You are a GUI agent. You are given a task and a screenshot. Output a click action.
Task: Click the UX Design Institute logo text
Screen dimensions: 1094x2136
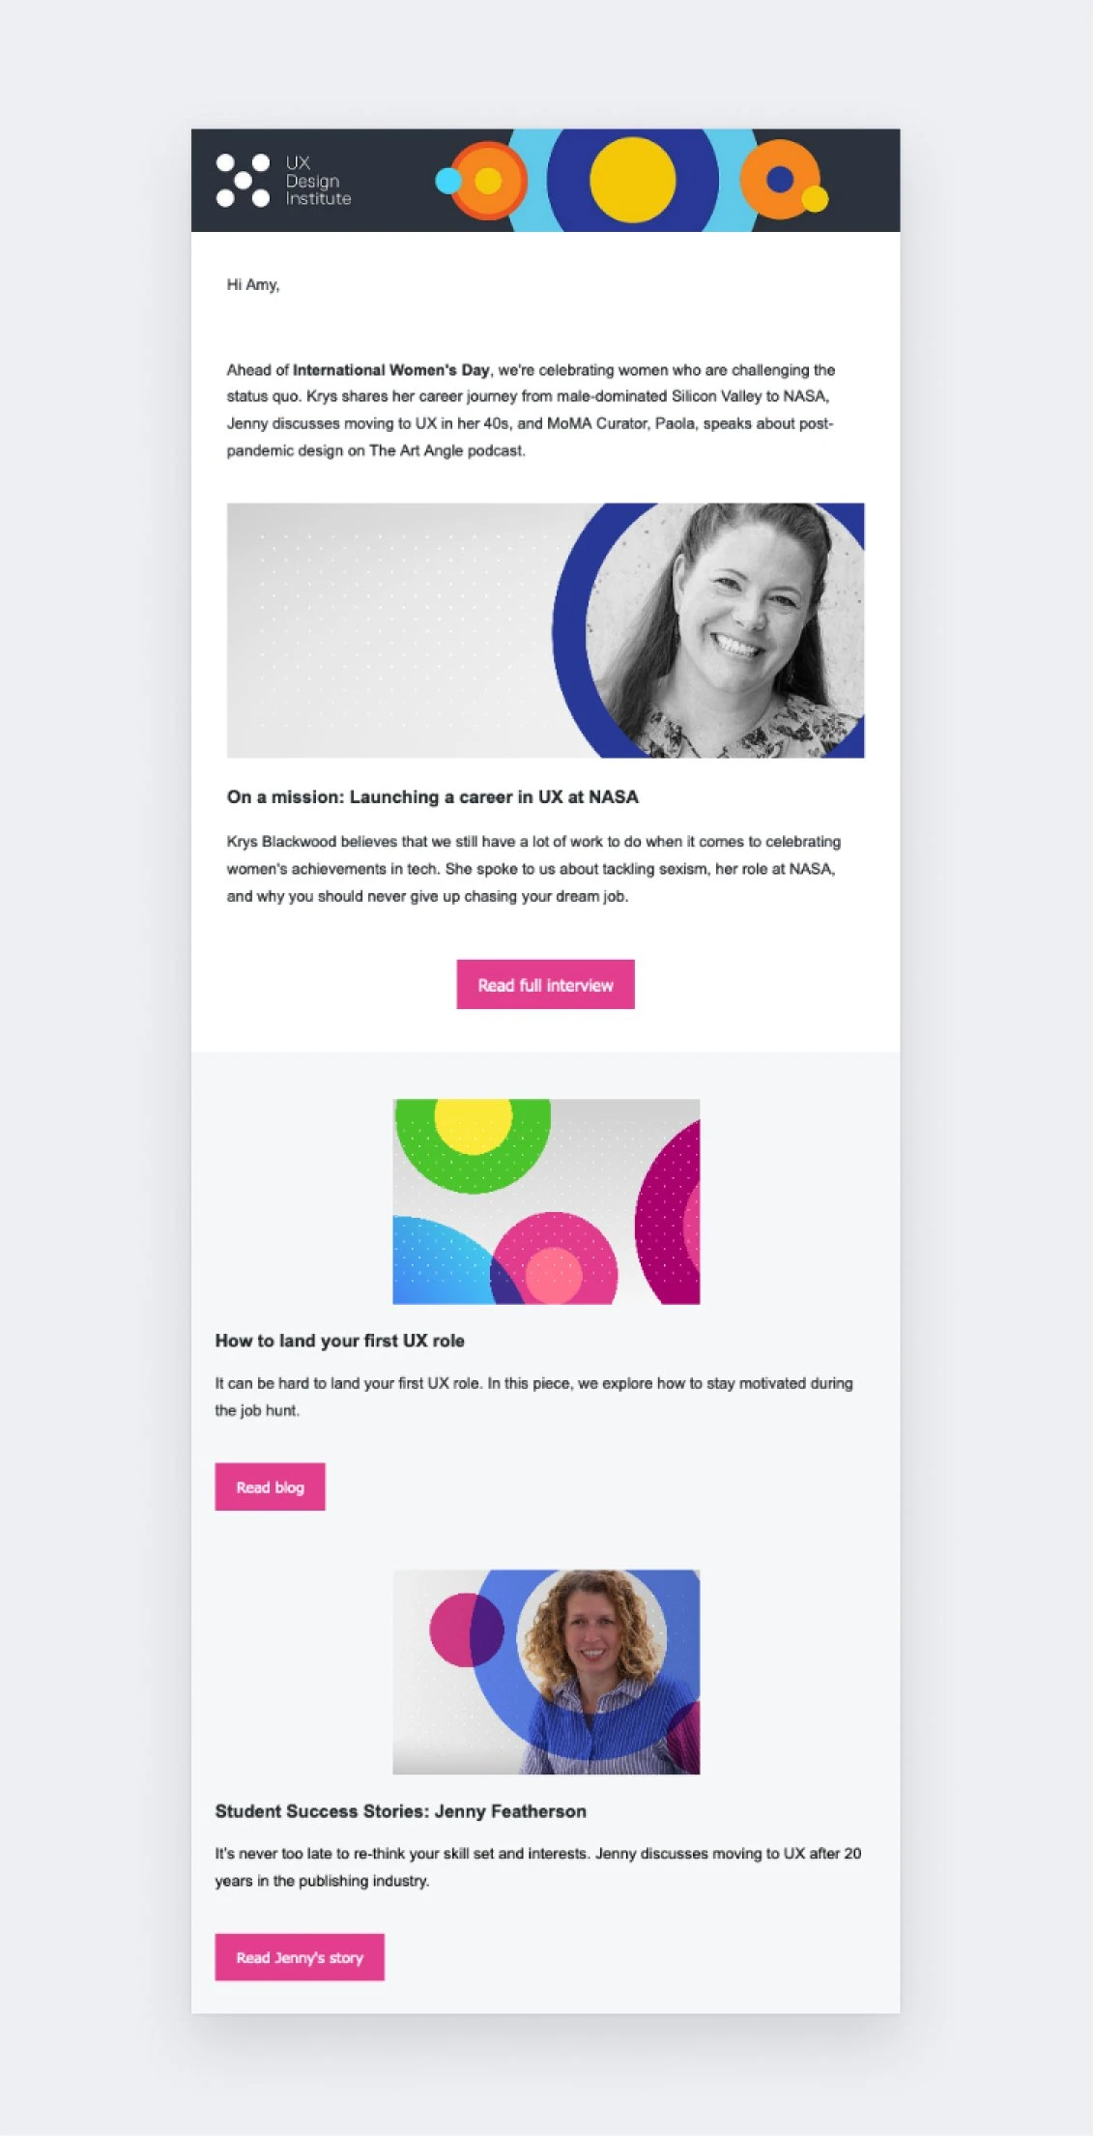click(318, 181)
